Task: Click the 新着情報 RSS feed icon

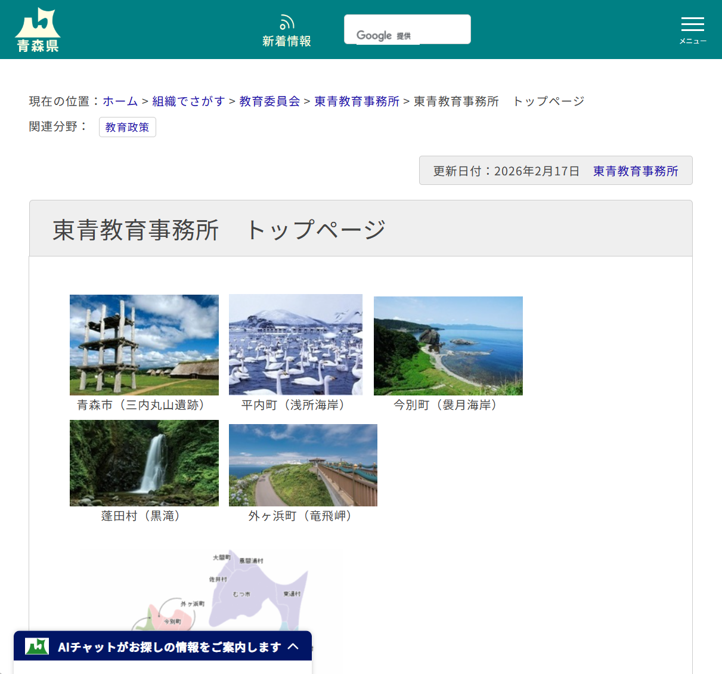Action: click(287, 21)
